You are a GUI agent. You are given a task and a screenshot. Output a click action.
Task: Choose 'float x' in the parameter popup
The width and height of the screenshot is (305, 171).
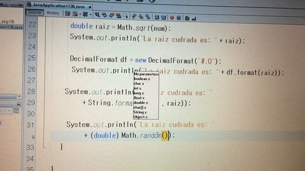139,98
